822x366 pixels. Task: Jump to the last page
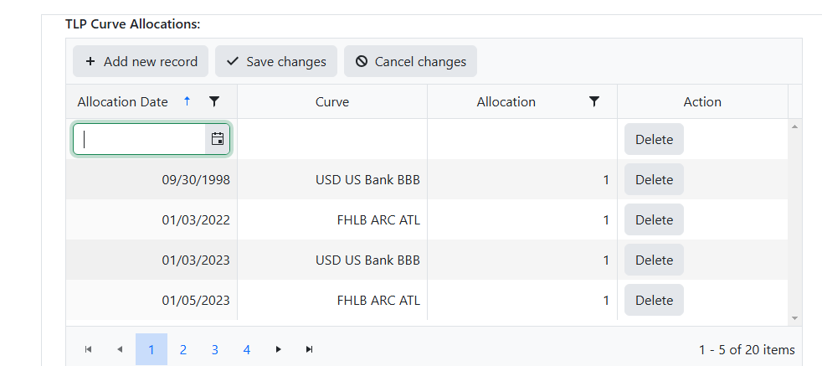point(310,349)
